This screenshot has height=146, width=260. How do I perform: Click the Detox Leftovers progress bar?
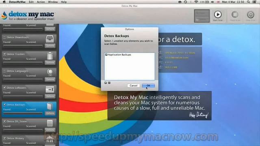pyautogui.click(x=23, y=97)
